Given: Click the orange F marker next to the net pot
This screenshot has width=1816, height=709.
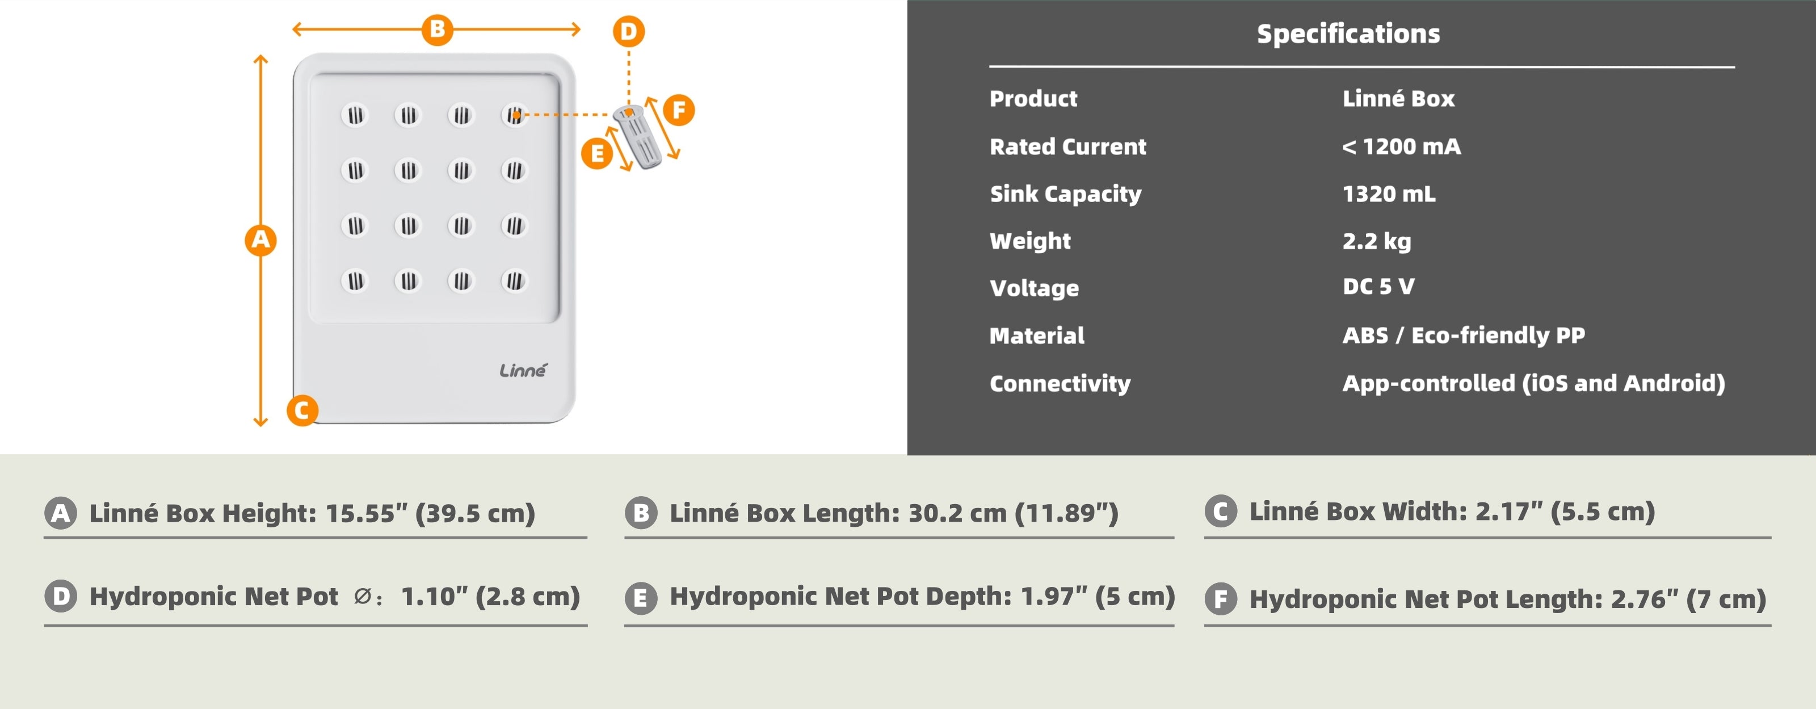Looking at the screenshot, I should pos(679,110).
